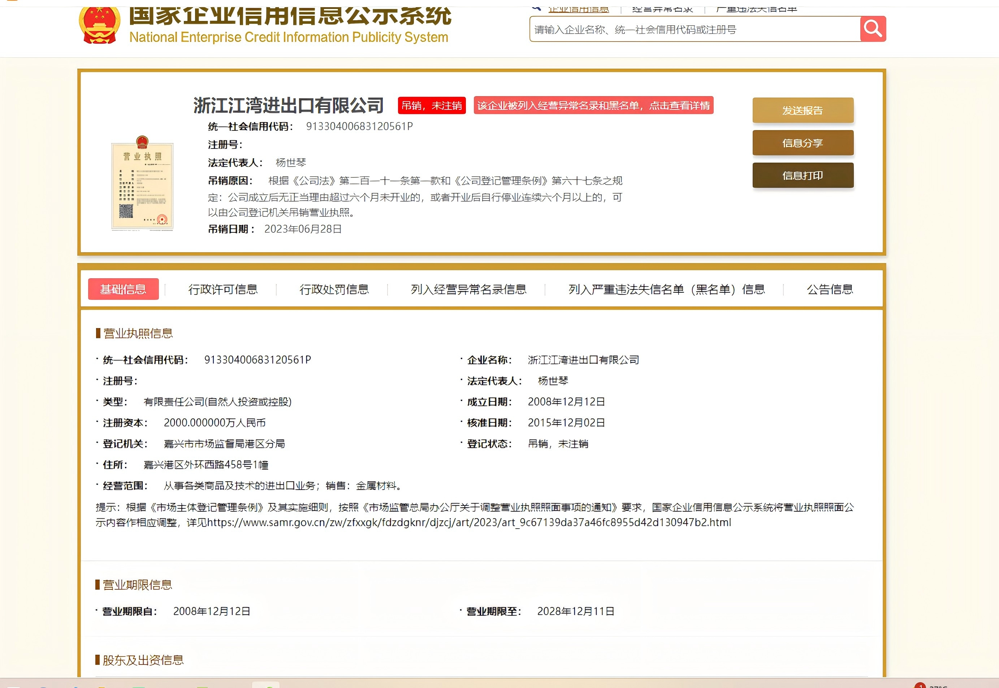
Task: Click the revocation date 2023年06月28日
Action: point(303,229)
